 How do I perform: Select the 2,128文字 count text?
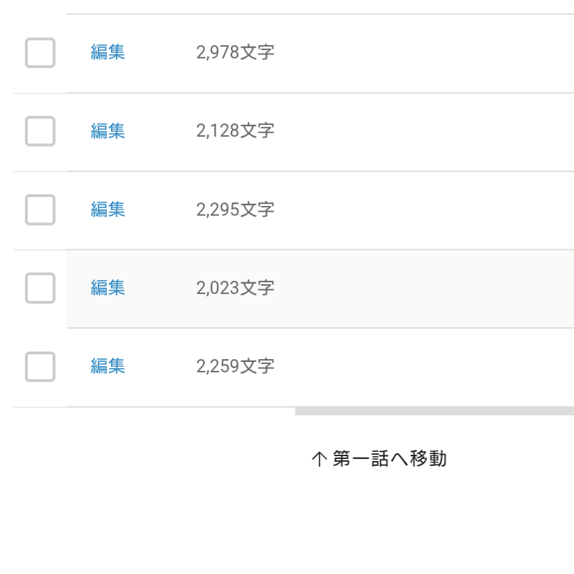tap(235, 131)
